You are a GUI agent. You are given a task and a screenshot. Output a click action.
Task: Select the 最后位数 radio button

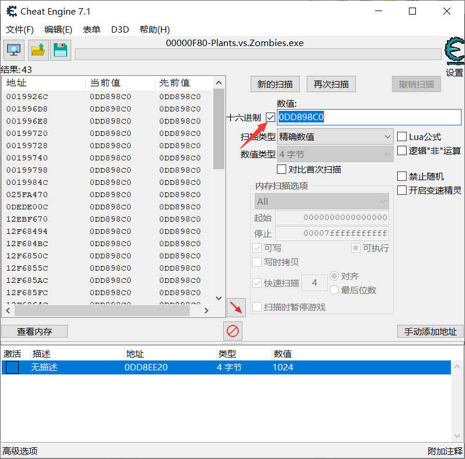pos(334,290)
